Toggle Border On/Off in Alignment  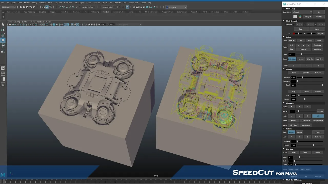(x=320, y=111)
